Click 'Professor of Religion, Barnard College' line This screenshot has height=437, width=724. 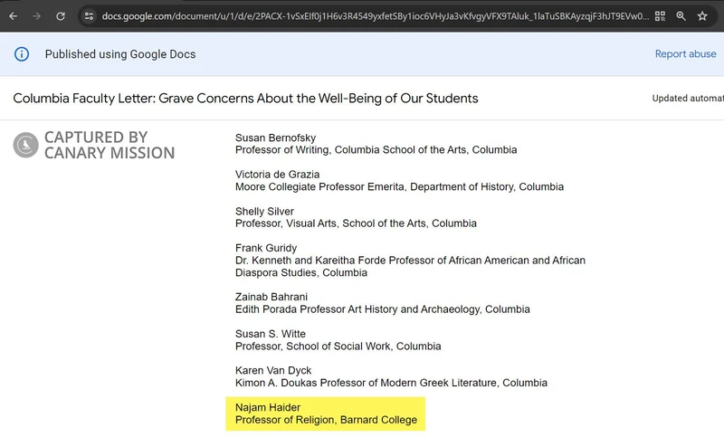click(x=326, y=420)
